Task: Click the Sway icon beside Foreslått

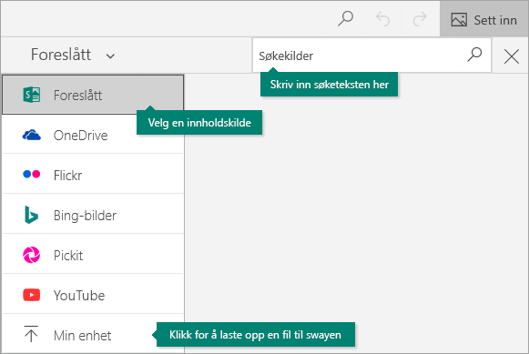Action: pos(32,95)
